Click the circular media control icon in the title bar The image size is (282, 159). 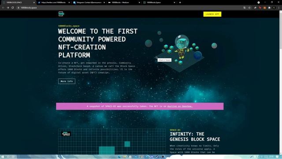pyautogui.click(x=259, y=3)
